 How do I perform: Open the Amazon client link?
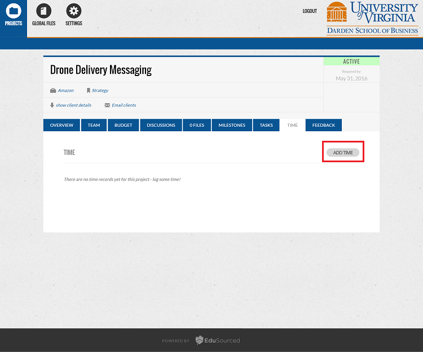point(65,91)
